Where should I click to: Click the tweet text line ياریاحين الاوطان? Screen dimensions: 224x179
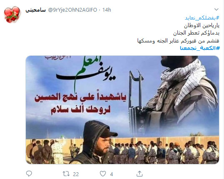pos(202,26)
